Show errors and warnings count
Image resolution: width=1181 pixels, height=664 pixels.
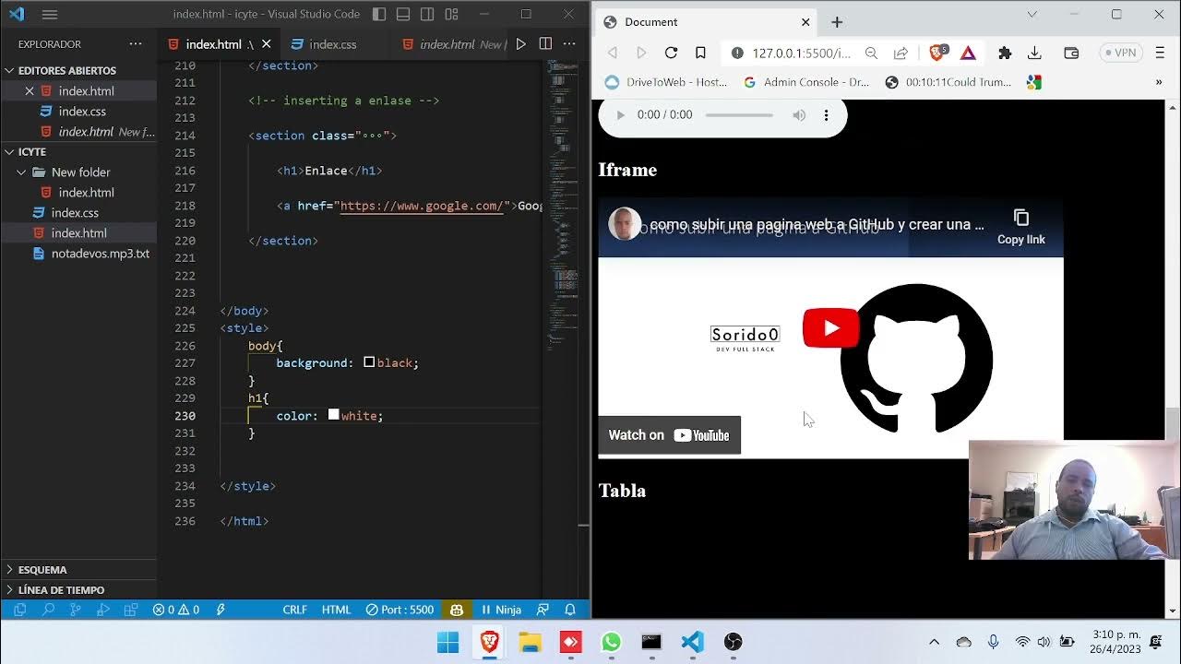coord(176,610)
